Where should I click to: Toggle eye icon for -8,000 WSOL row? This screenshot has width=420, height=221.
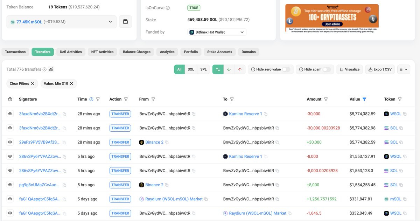pyautogui.click(x=10, y=157)
